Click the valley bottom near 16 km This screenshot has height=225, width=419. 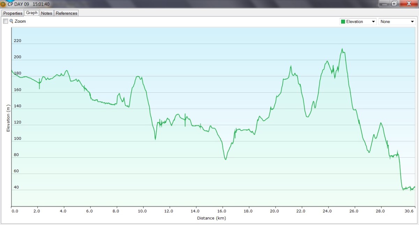point(226,159)
